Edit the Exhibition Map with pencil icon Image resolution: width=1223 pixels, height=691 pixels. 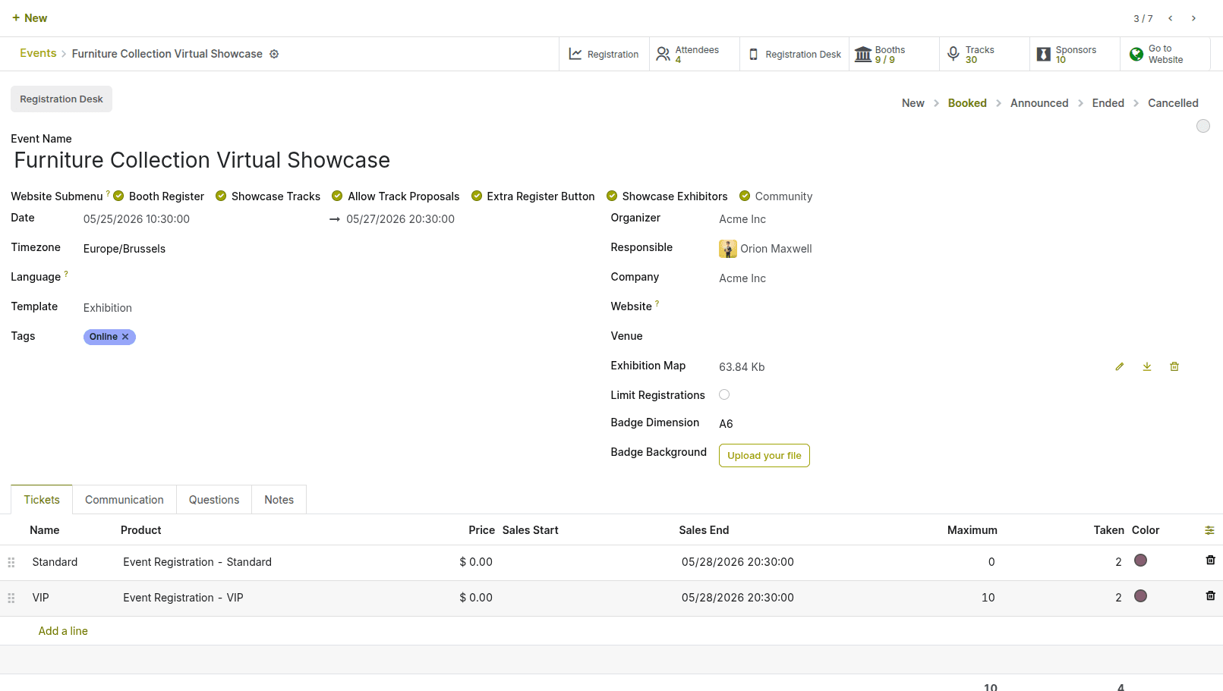[x=1119, y=366]
